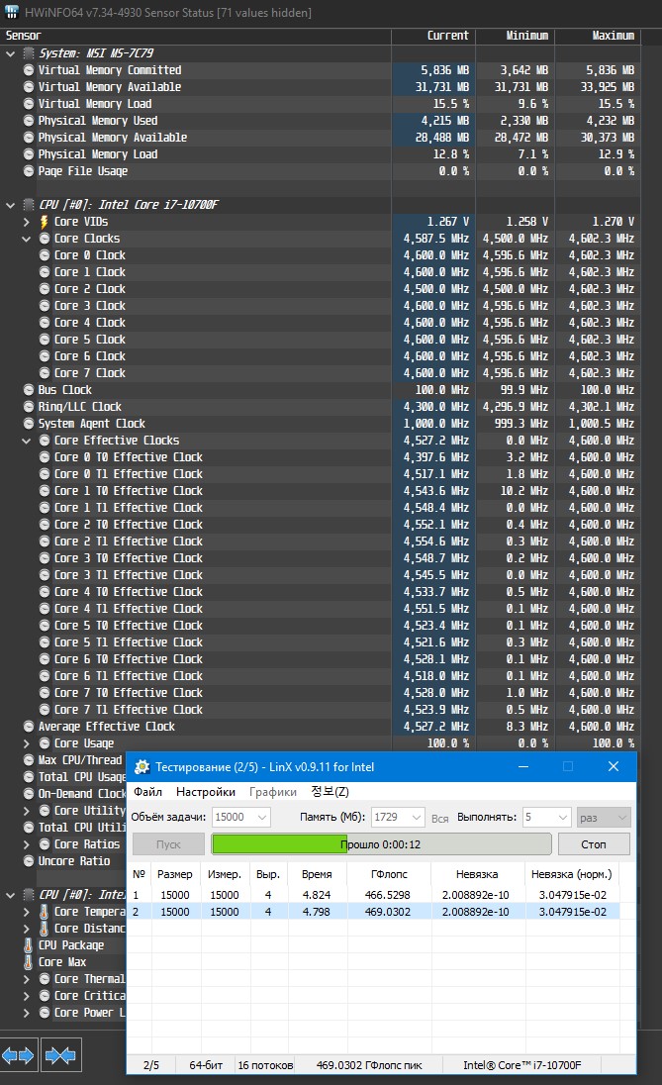Click the 16 потоков status bar entry in LinX
Screen dimensions: 662x1085
(265, 1065)
